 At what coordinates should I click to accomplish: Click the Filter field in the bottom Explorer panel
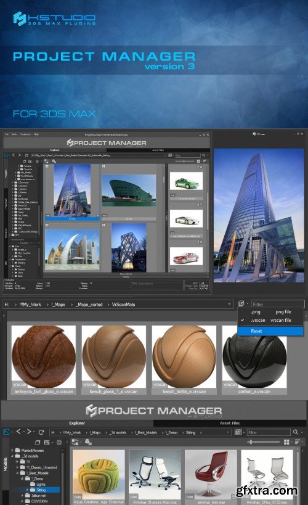pos(269,432)
